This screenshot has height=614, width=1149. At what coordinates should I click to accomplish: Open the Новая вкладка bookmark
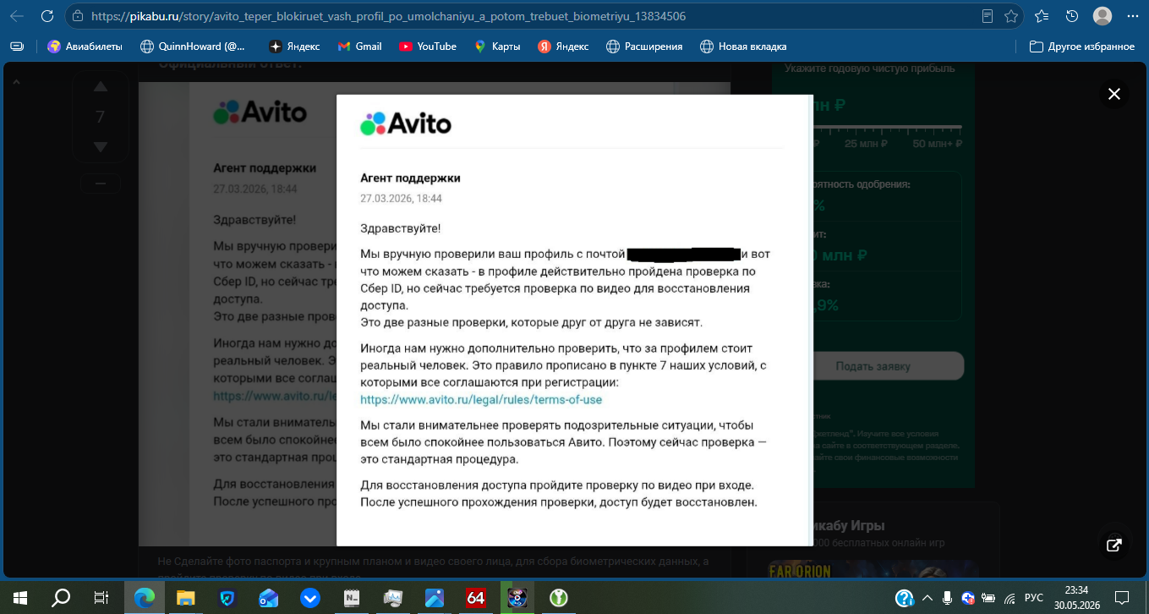[743, 47]
